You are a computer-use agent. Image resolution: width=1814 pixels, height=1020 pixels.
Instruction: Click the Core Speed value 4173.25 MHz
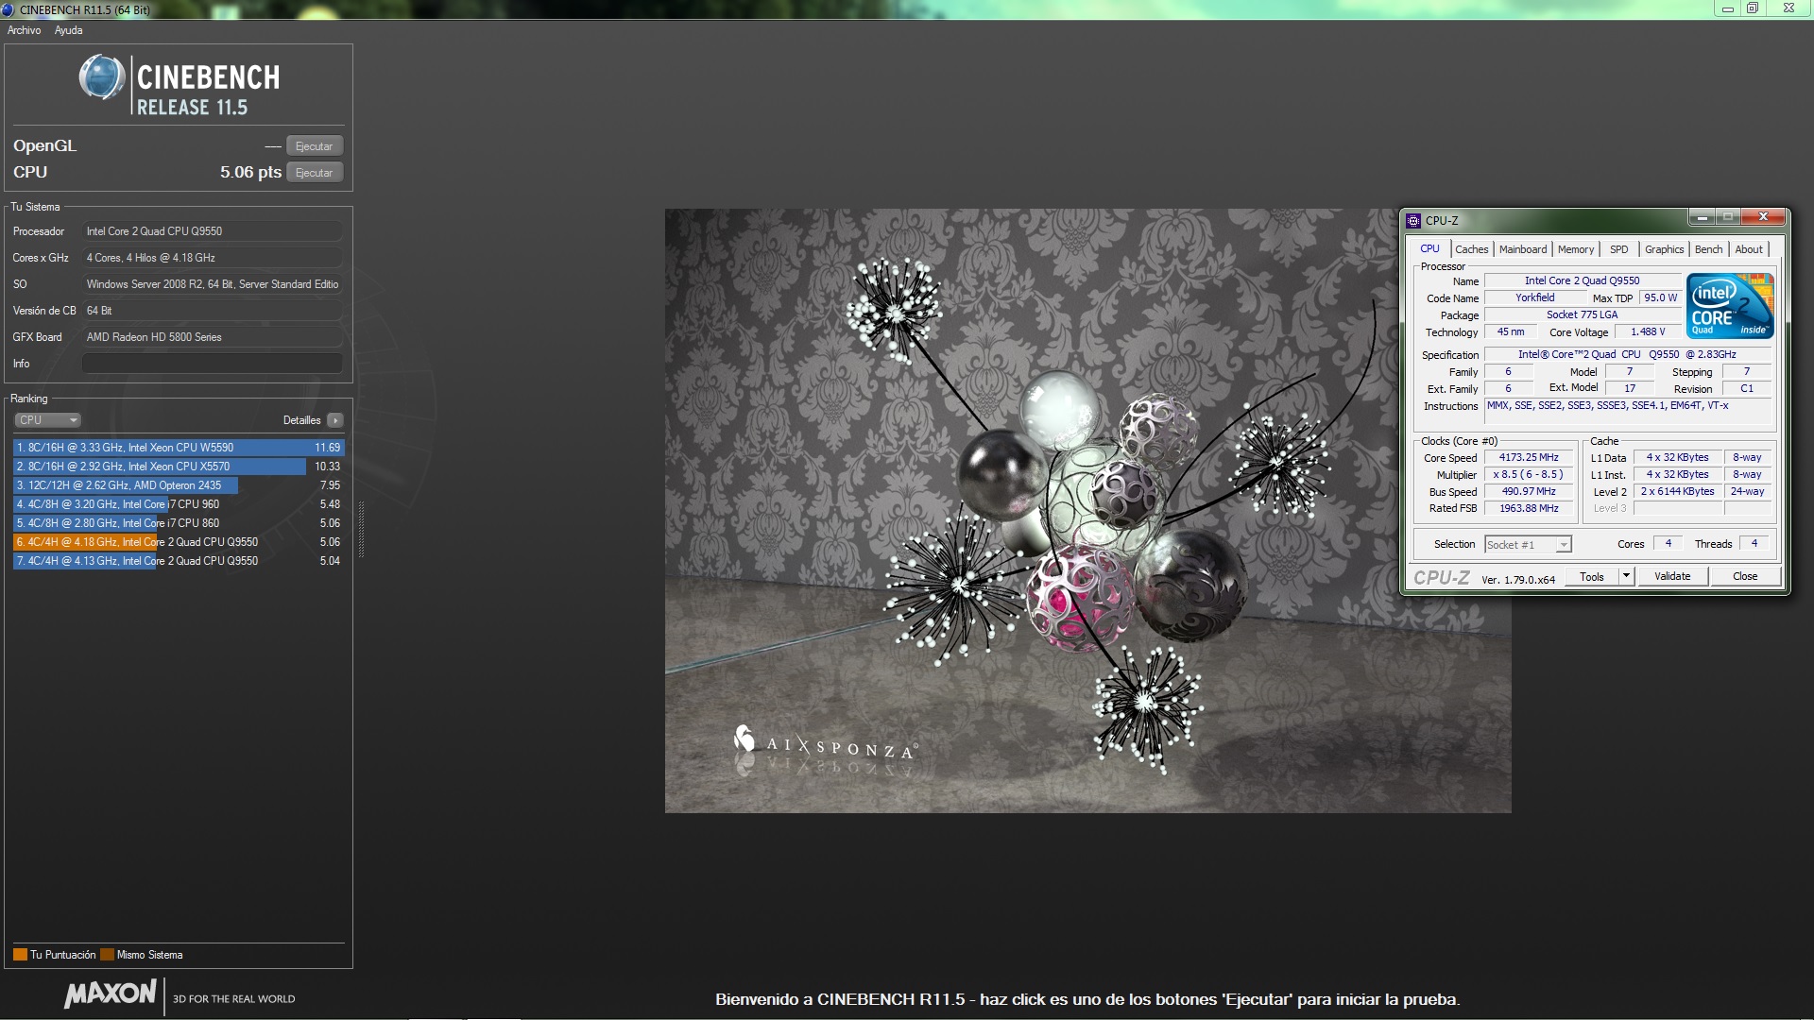tap(1529, 458)
